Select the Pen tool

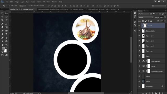[2, 38]
